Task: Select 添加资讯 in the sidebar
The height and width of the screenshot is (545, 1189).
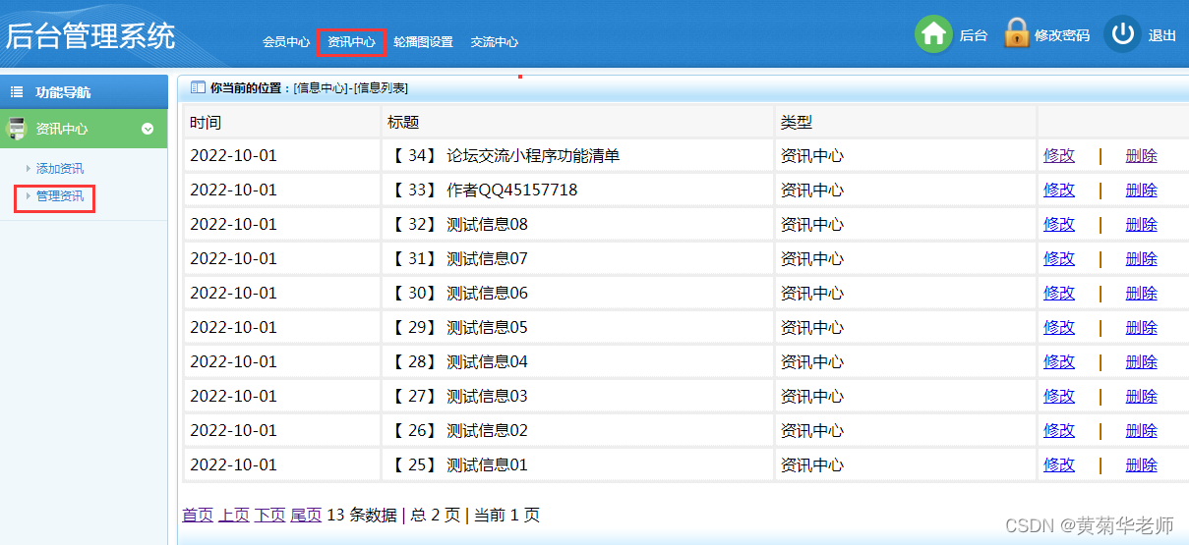Action: click(x=60, y=169)
